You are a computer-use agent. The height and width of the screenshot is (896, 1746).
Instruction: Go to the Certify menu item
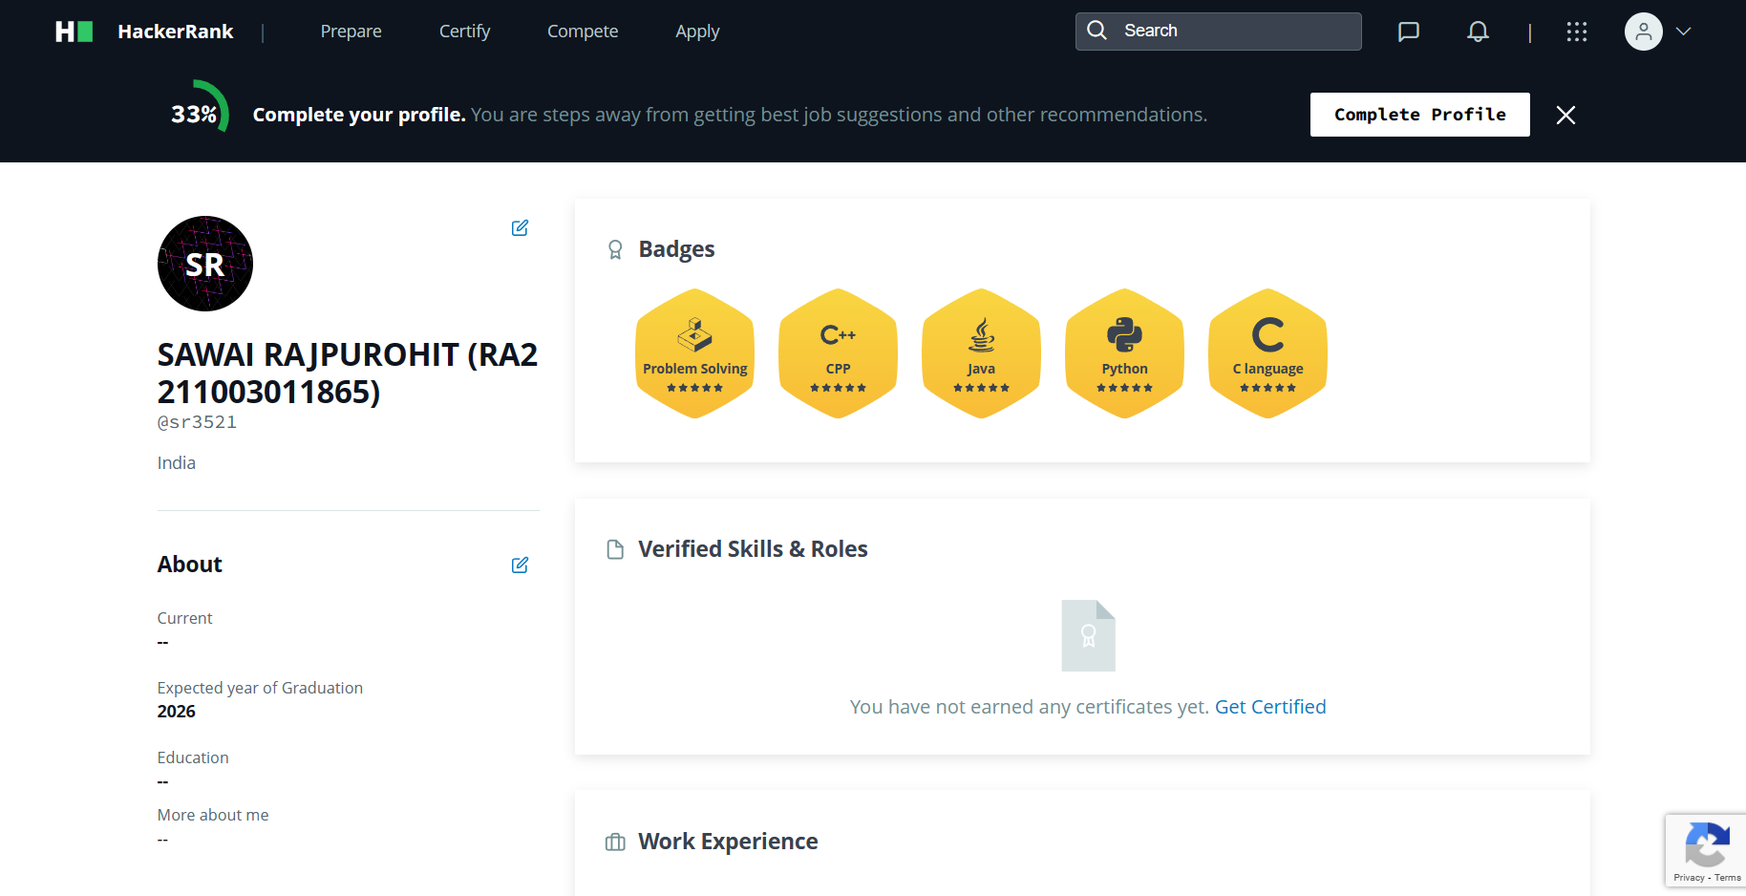coord(464,32)
